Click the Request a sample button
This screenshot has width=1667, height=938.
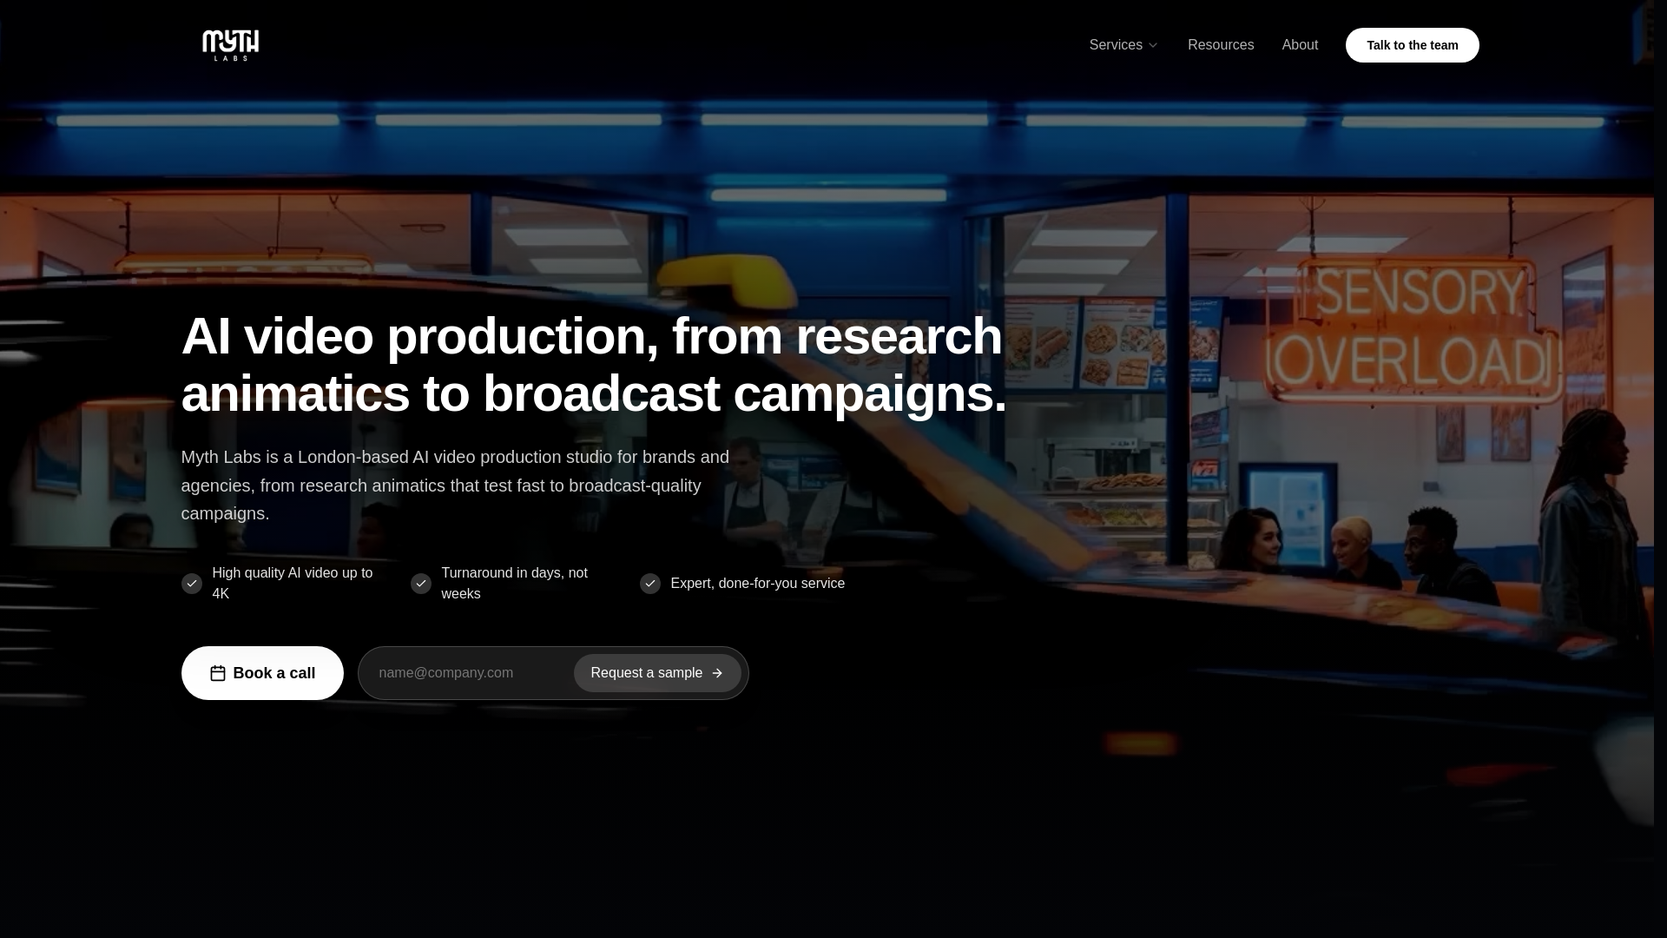tap(657, 673)
